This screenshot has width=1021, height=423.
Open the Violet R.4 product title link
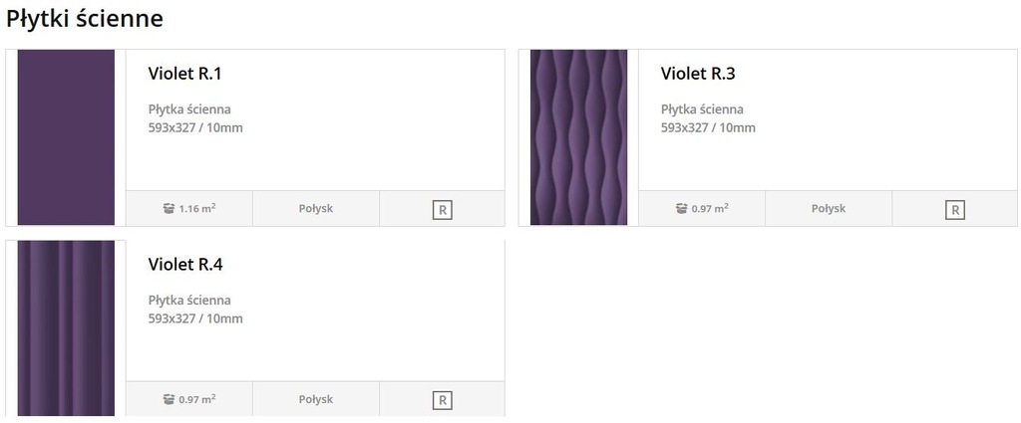[x=185, y=265]
